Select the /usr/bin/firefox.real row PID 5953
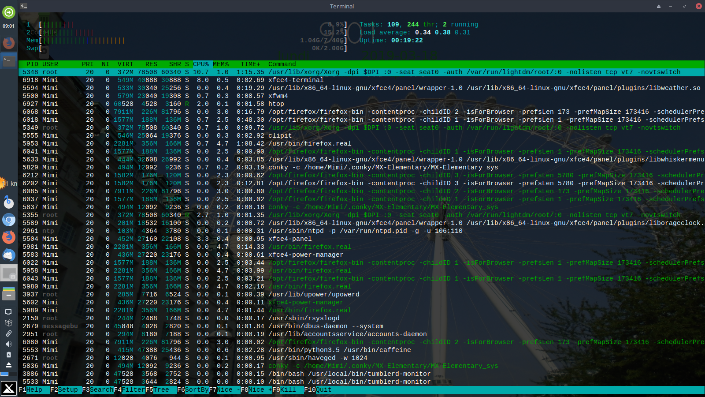The width and height of the screenshot is (705, 397). coord(361,144)
